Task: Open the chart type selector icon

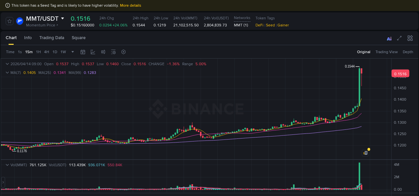Action: 93,52
